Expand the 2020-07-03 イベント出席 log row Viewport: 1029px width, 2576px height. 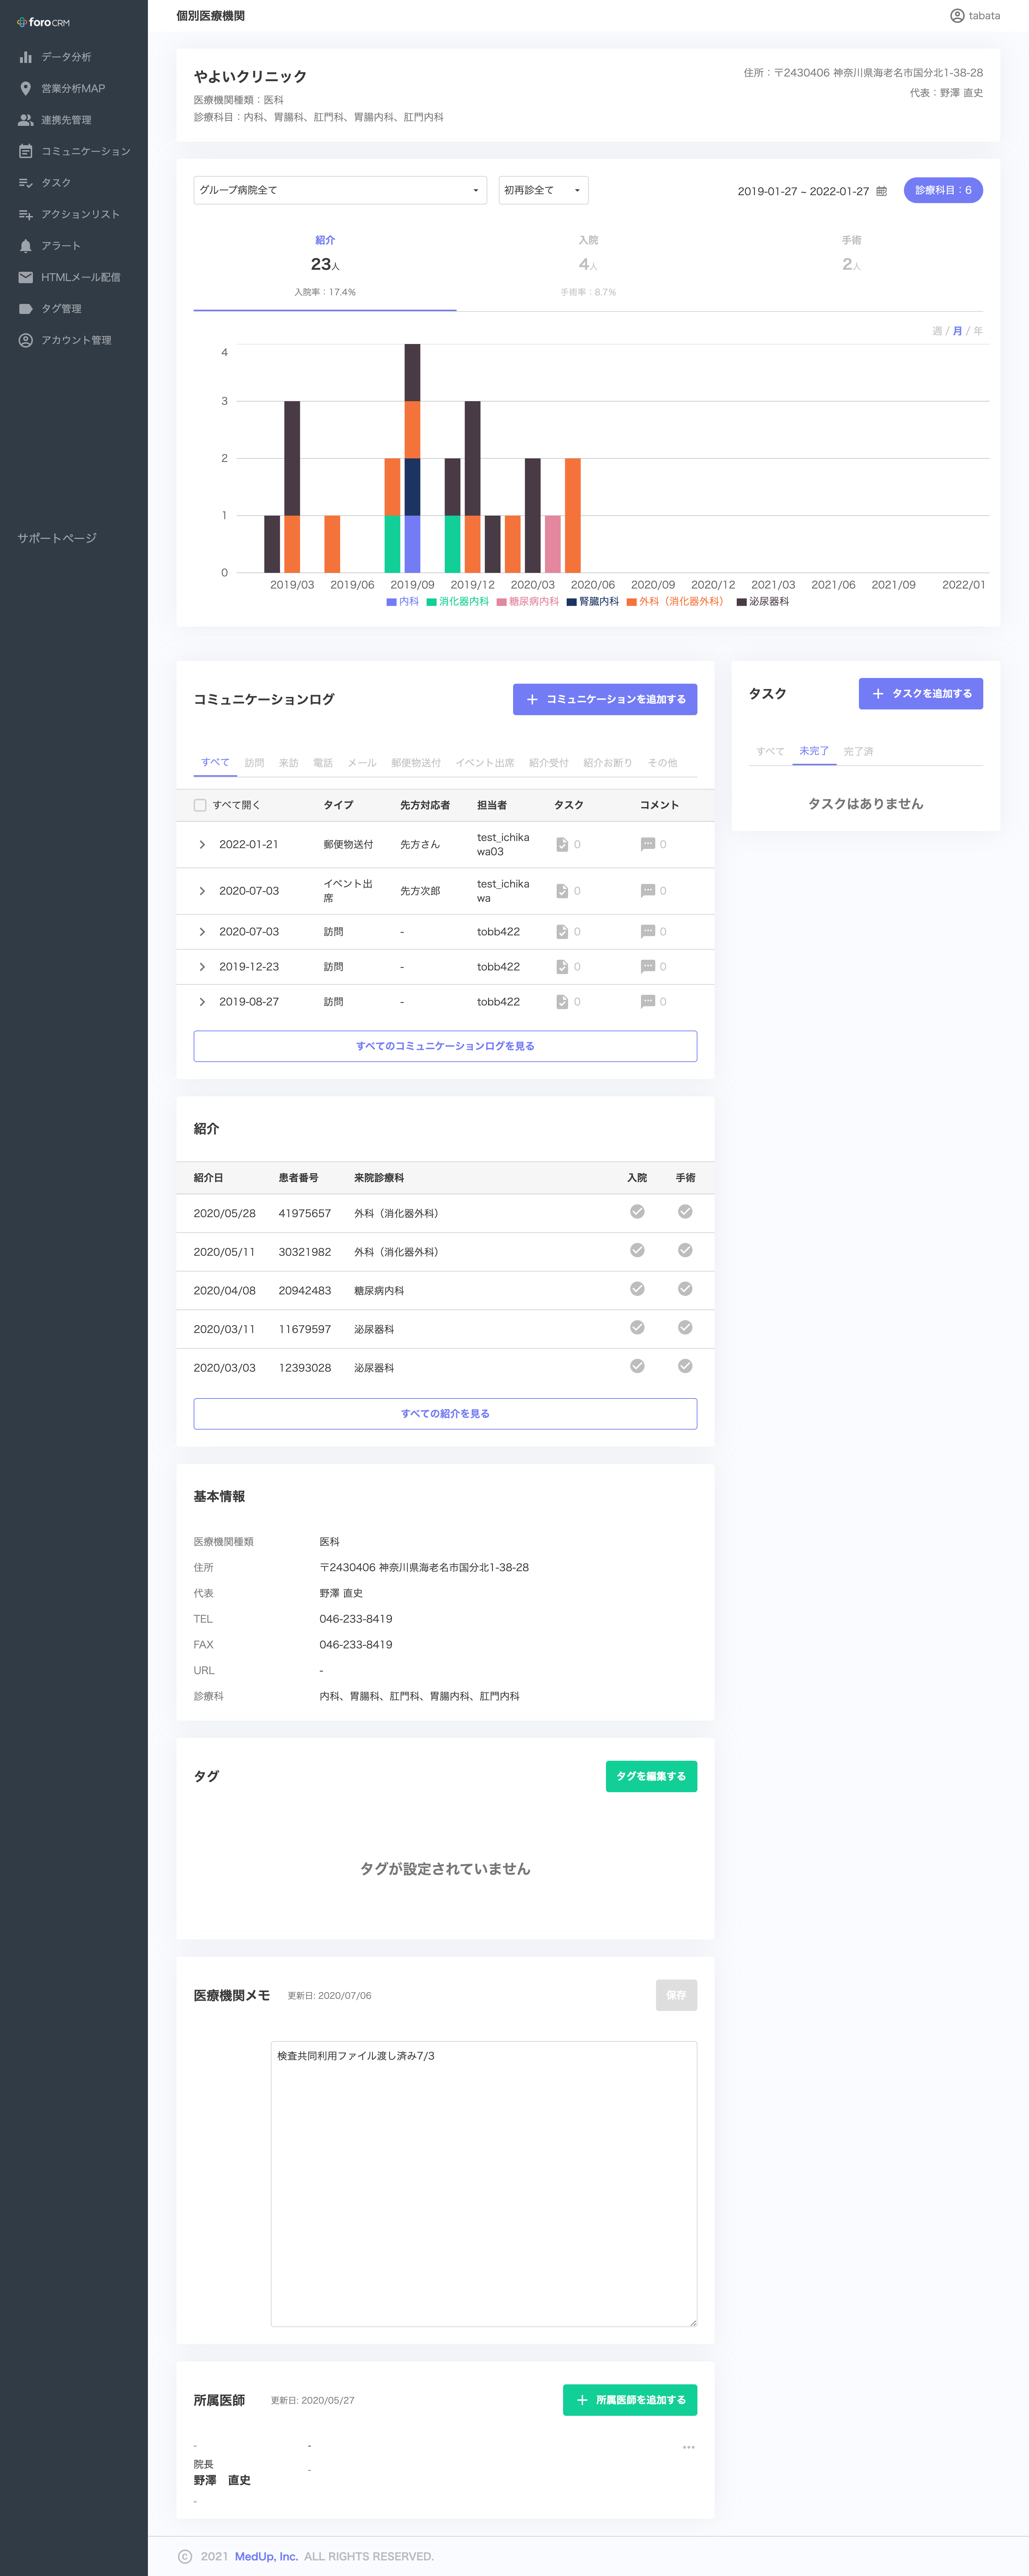[202, 891]
